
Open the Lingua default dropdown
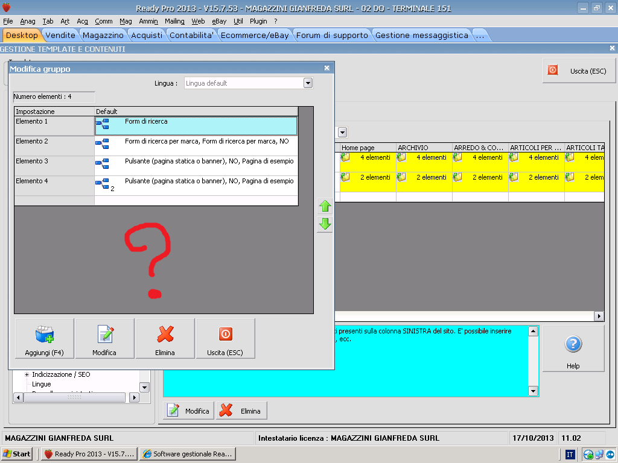[308, 83]
